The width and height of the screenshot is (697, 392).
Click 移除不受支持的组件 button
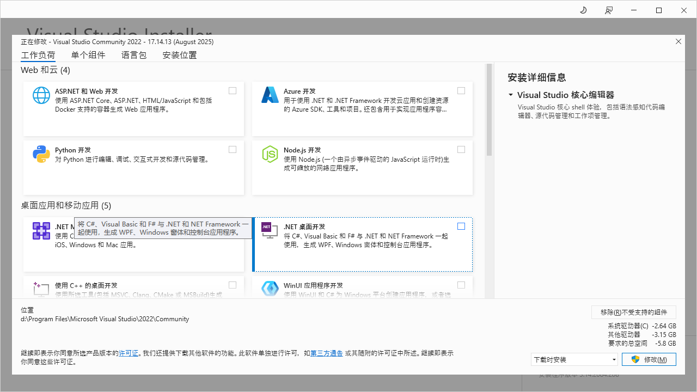[x=634, y=312]
